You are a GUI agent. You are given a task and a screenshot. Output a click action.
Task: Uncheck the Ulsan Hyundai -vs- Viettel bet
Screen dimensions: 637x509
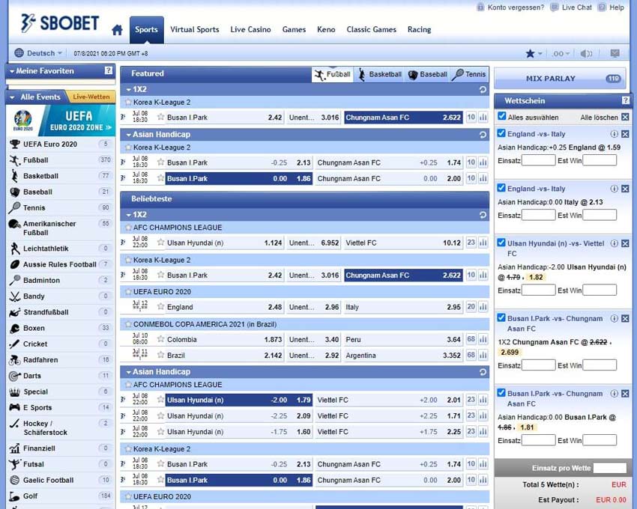click(x=502, y=243)
